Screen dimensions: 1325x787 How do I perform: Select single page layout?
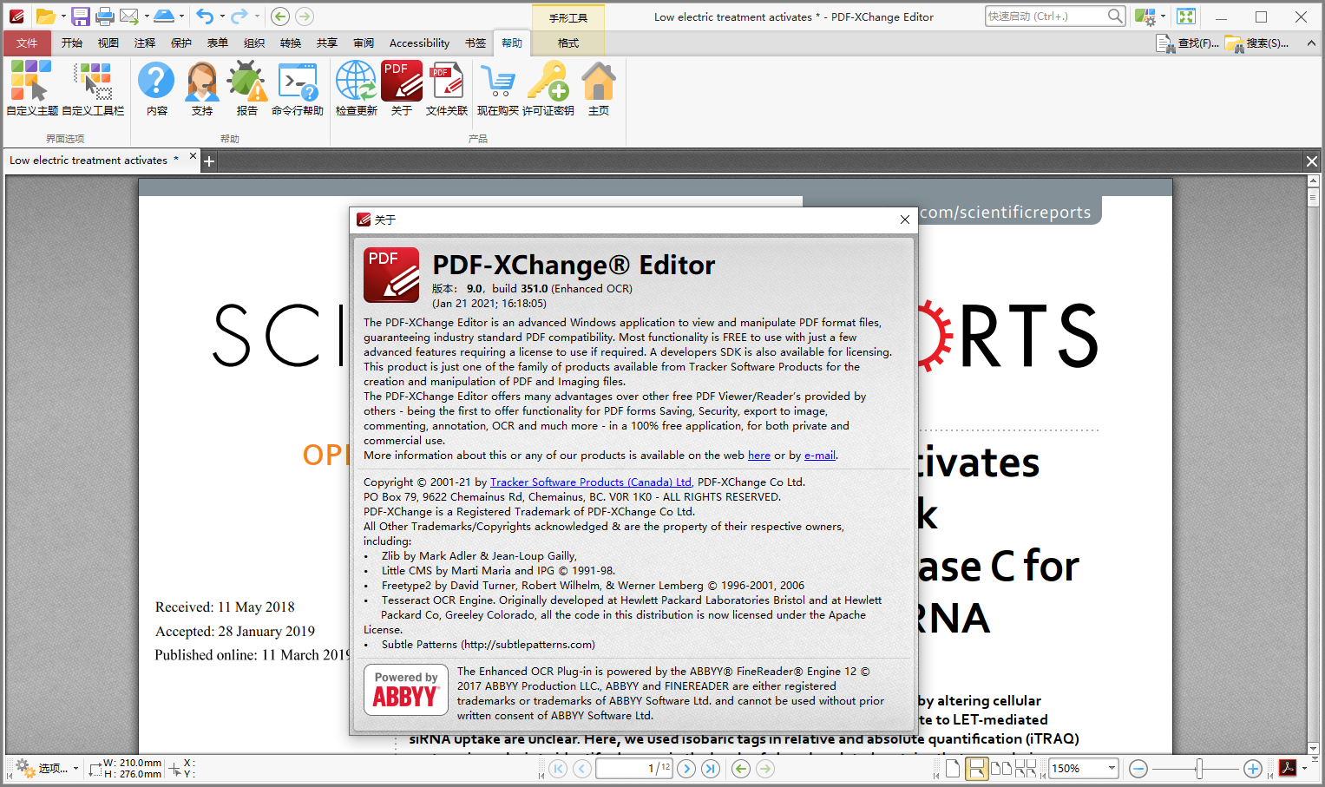coord(953,768)
